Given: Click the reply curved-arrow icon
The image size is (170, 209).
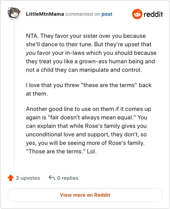Looking at the screenshot, I should pos(52,178).
